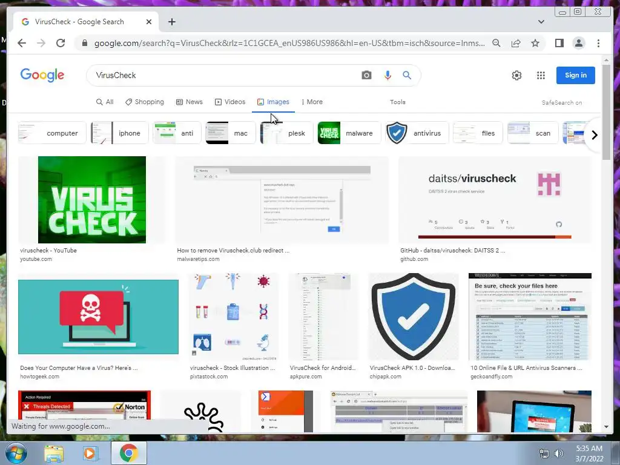
Task: Open the volume speaker tray icon
Action: pos(558,453)
